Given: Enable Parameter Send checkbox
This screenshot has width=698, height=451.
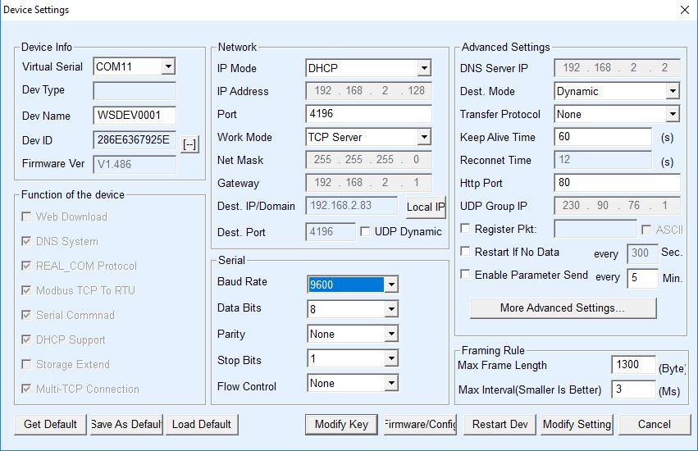Looking at the screenshot, I should (x=466, y=276).
